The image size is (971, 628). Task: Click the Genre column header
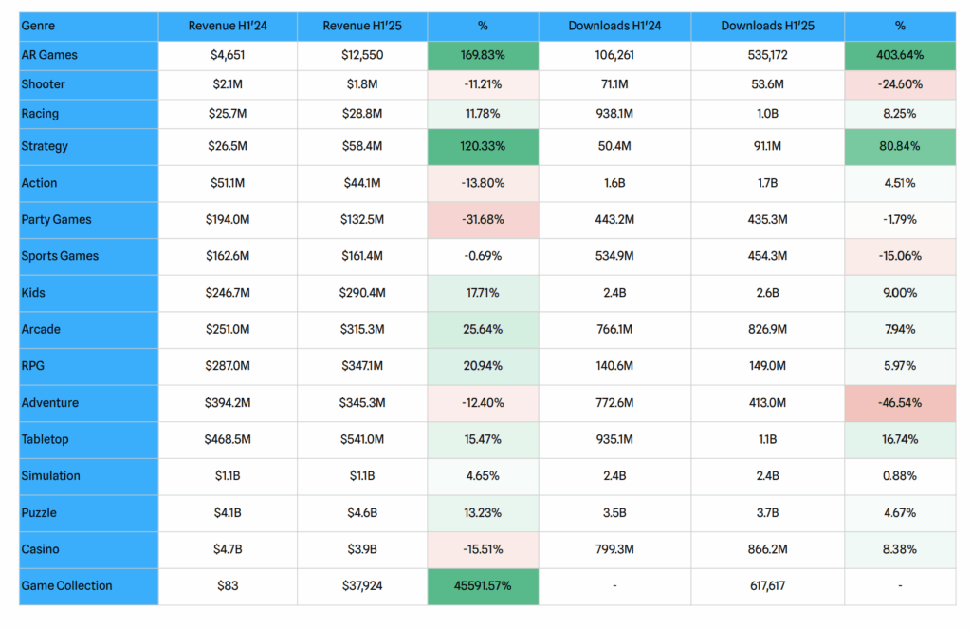click(88, 26)
